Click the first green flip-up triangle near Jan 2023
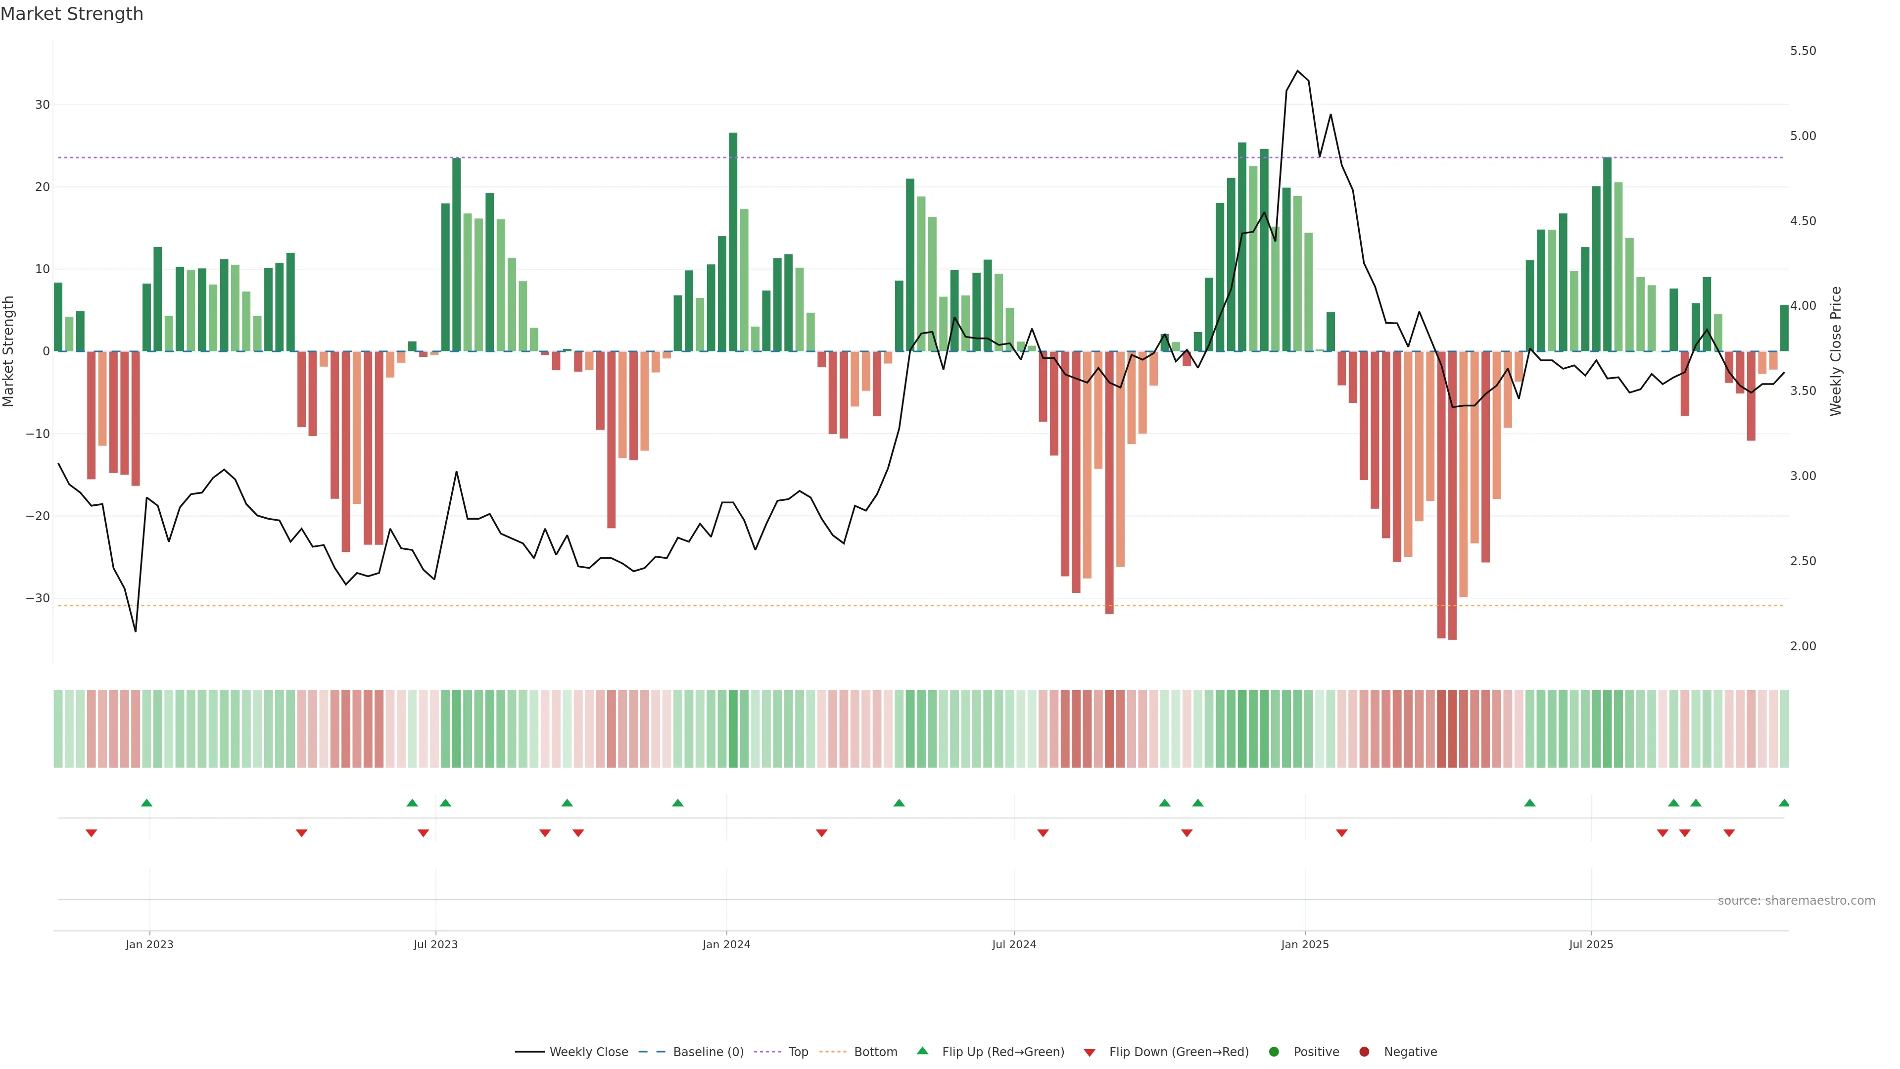The height and width of the screenshot is (1069, 1900). click(147, 803)
